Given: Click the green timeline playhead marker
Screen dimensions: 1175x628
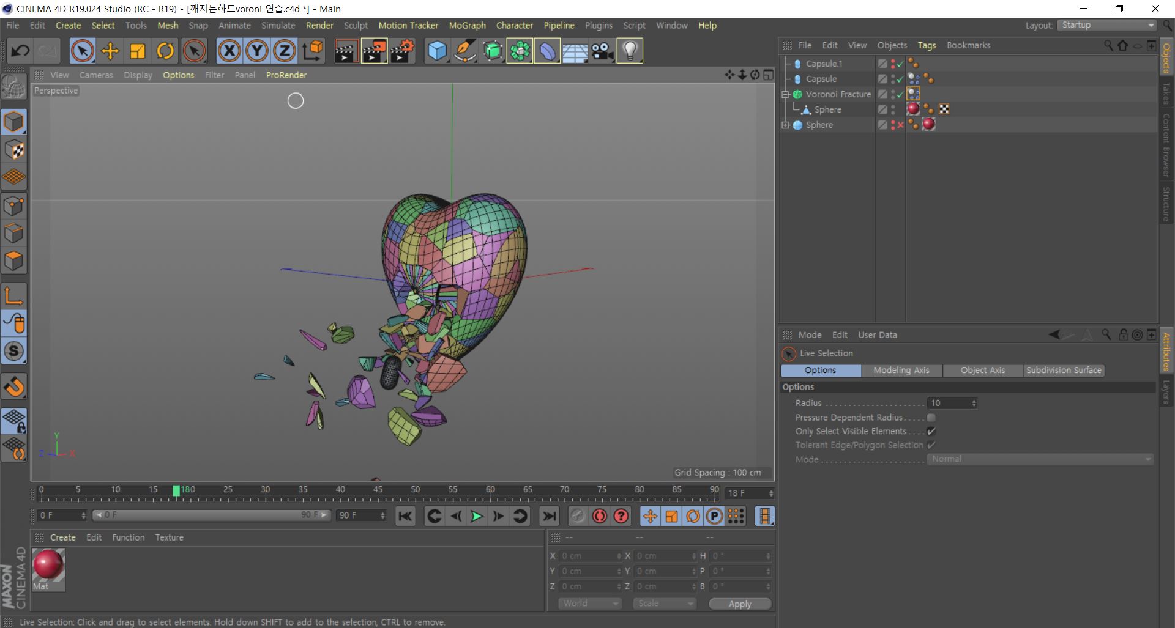Looking at the screenshot, I should [x=176, y=490].
